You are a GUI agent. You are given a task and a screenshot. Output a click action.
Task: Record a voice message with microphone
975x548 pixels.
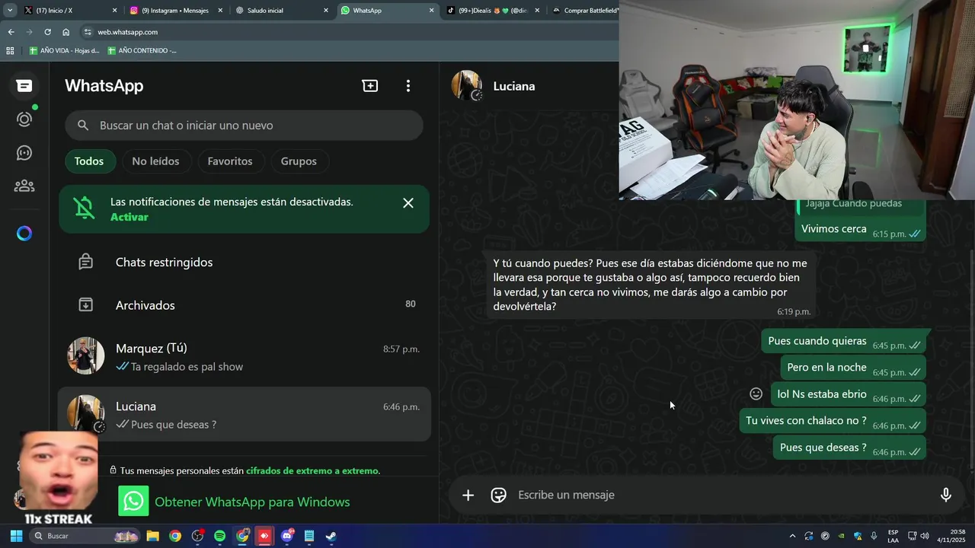coord(946,495)
